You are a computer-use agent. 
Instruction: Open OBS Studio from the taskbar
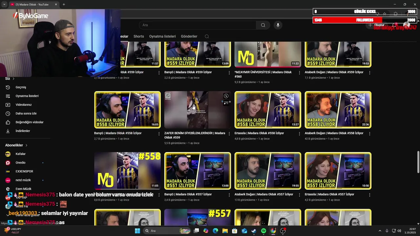283,231
